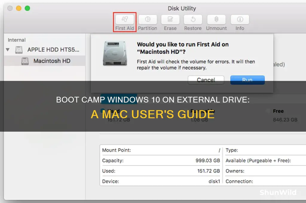Click Available (Purgeable + Free) label
306x203 pixels.
click(258, 161)
